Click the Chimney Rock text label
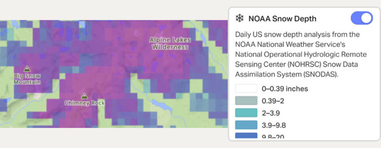Viewport: 381px width, 148px height. pyautogui.click(x=85, y=103)
